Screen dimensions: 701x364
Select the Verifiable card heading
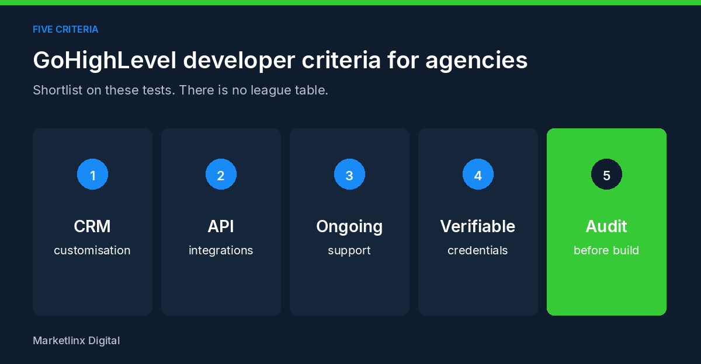(478, 226)
